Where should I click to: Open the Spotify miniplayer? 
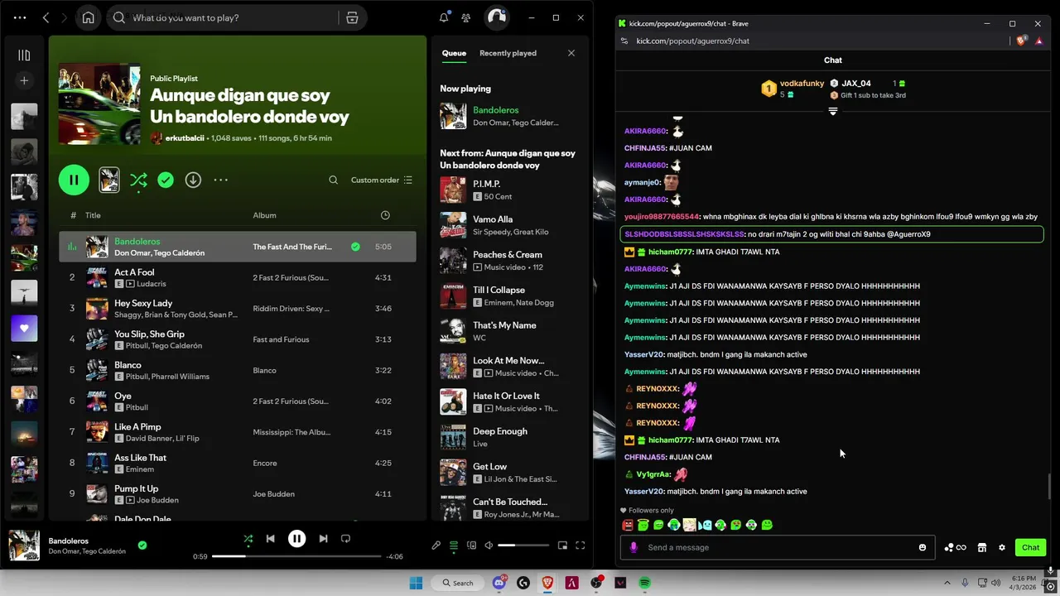pyautogui.click(x=562, y=546)
